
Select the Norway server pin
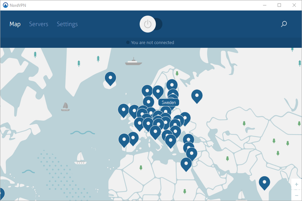click(147, 90)
